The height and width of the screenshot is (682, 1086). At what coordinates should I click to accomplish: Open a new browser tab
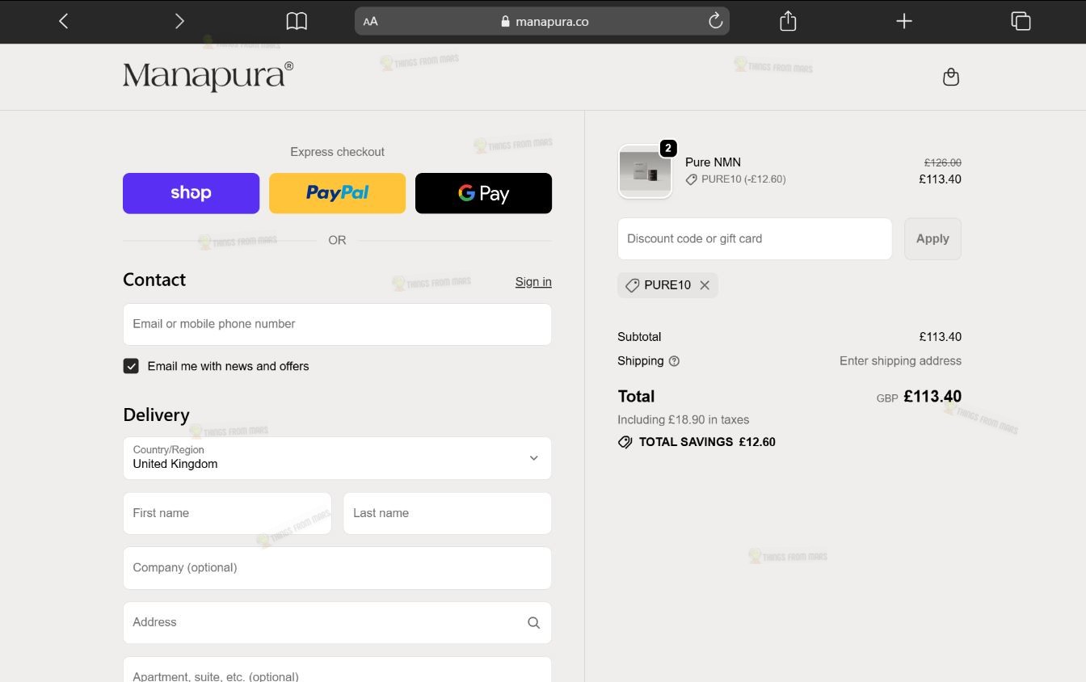pyautogui.click(x=904, y=21)
